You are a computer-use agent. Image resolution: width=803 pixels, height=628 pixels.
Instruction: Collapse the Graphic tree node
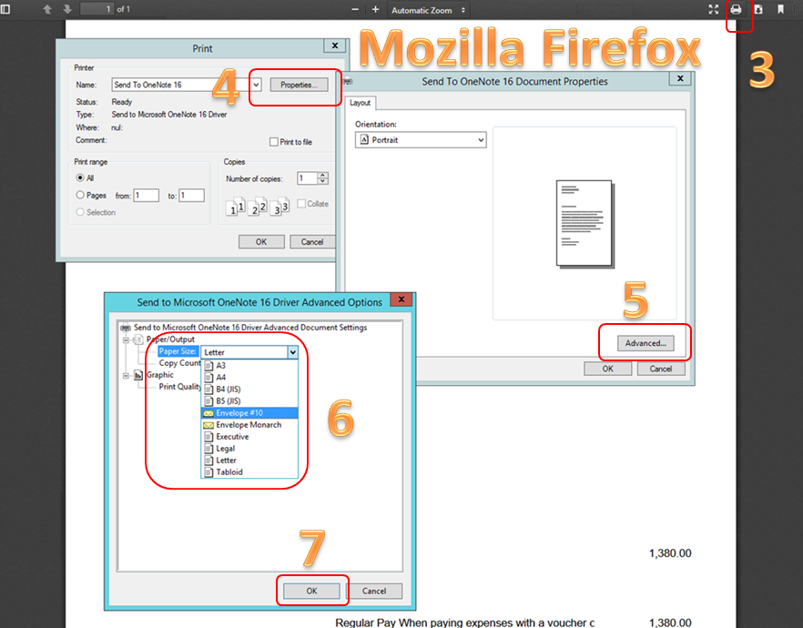click(126, 376)
